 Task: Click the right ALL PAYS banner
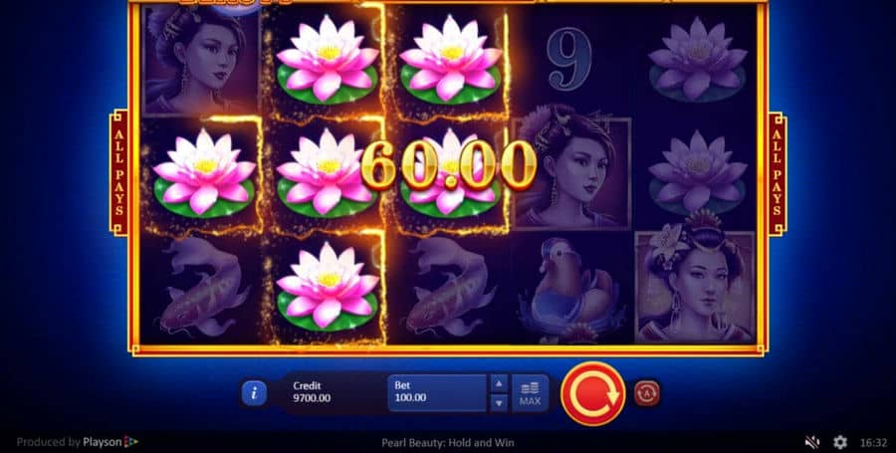(x=778, y=173)
